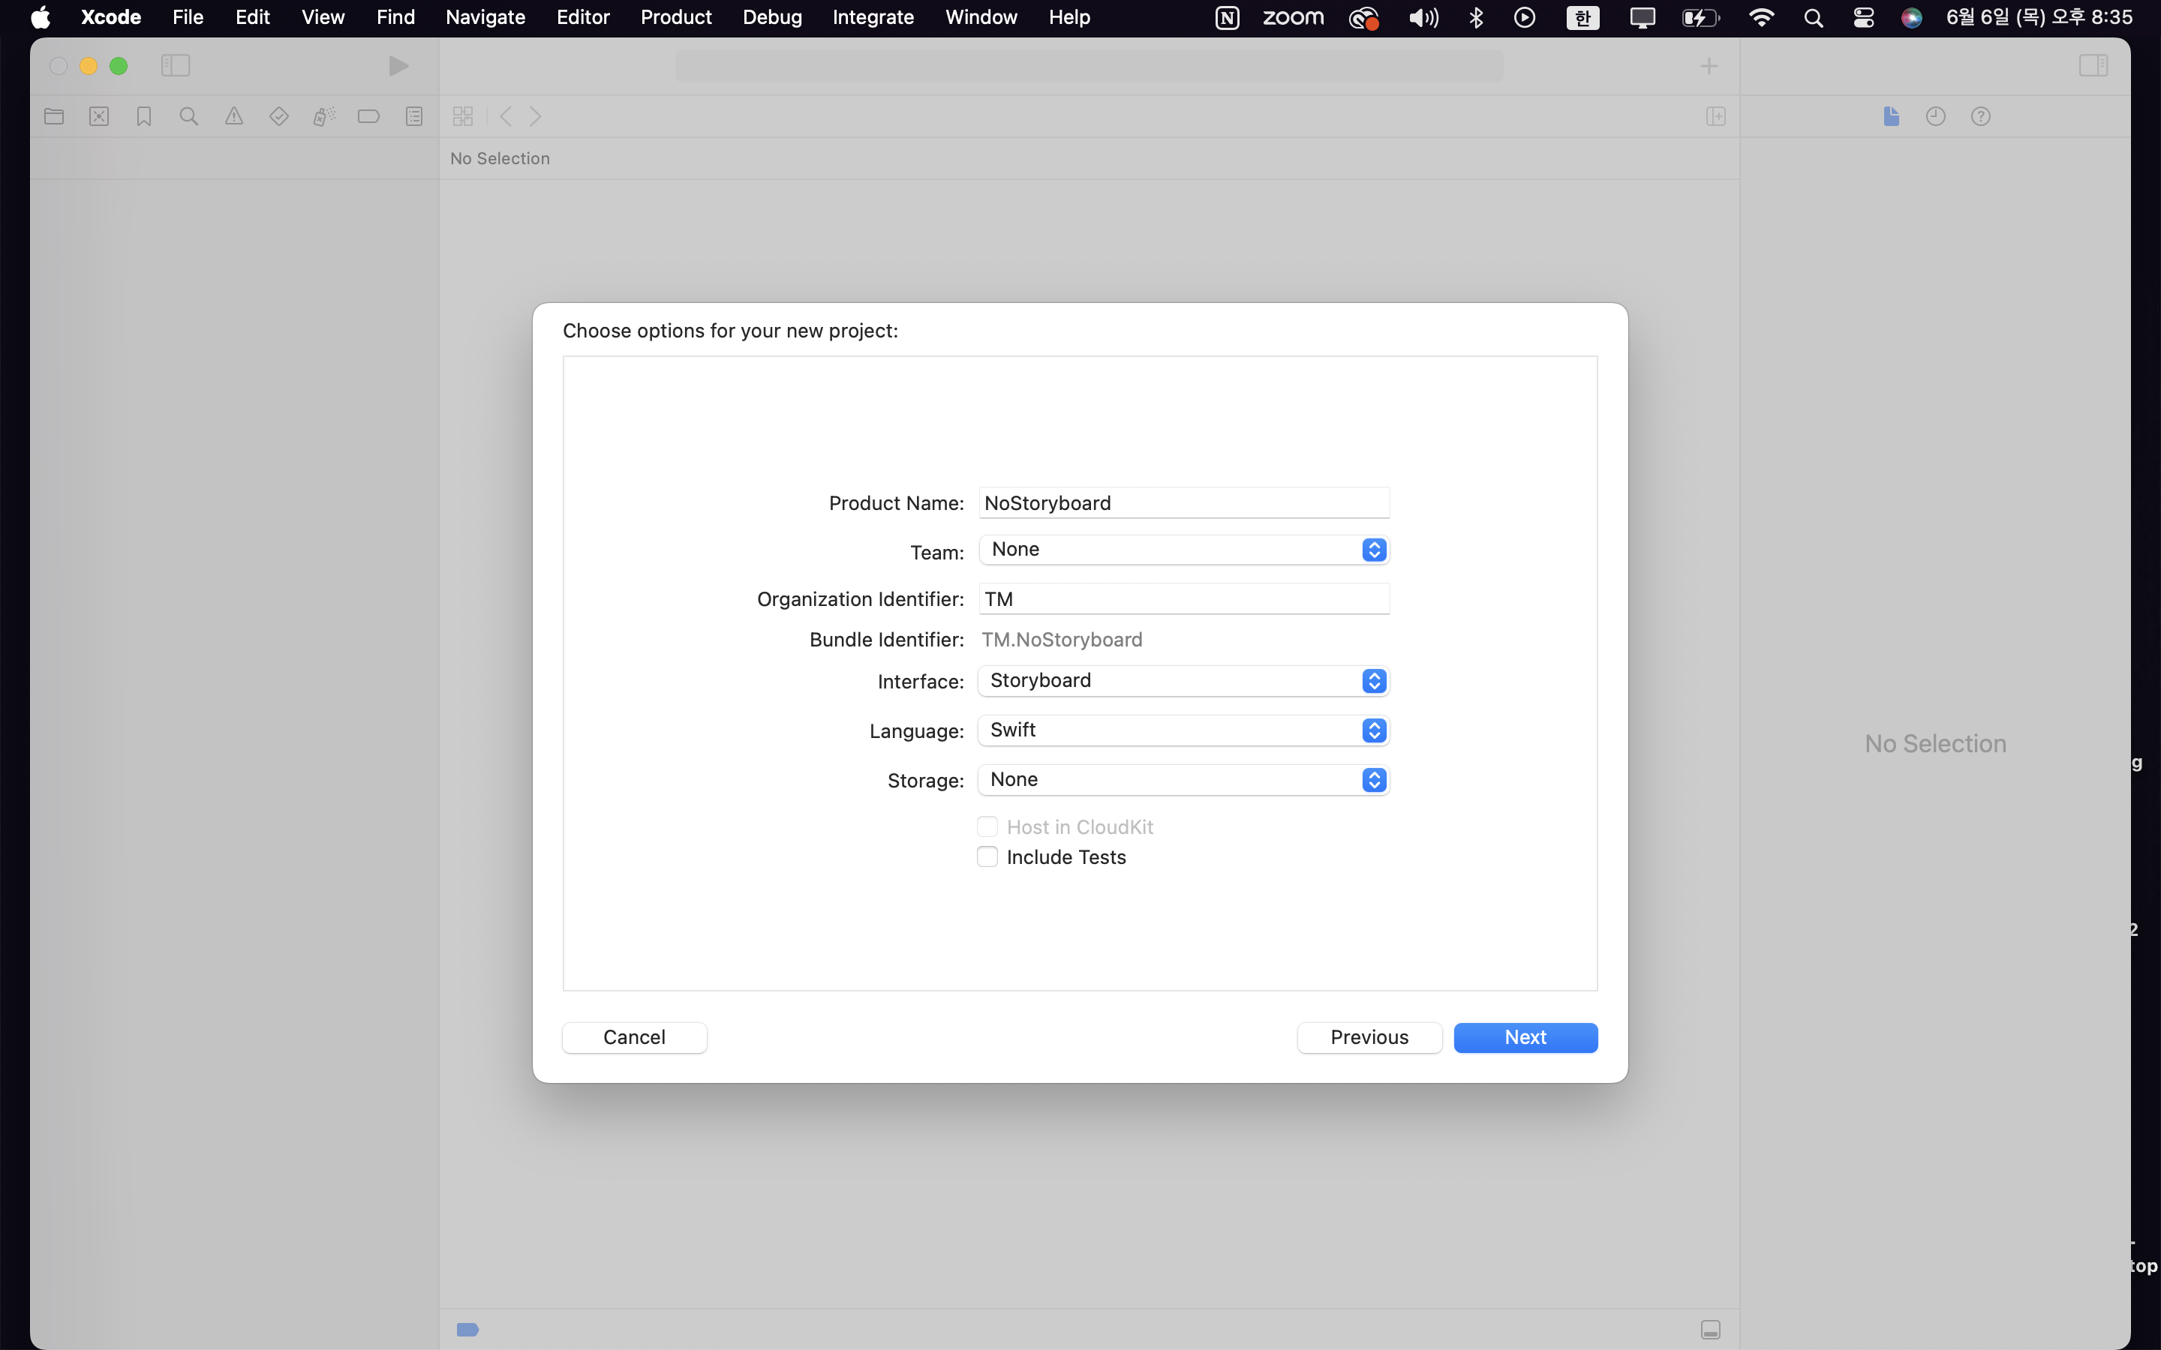Show the History inspector clock icon
The width and height of the screenshot is (2161, 1350).
pos(1935,116)
